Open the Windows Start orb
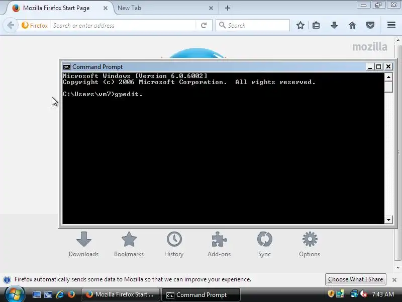This screenshot has height=302, width=402. [x=15, y=294]
